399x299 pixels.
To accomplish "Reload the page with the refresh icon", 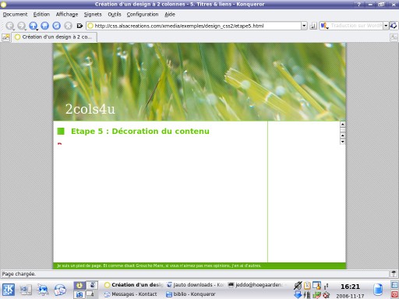I will coord(56,26).
